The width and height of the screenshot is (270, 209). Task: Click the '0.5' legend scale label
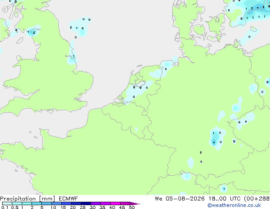[x=14, y=207]
